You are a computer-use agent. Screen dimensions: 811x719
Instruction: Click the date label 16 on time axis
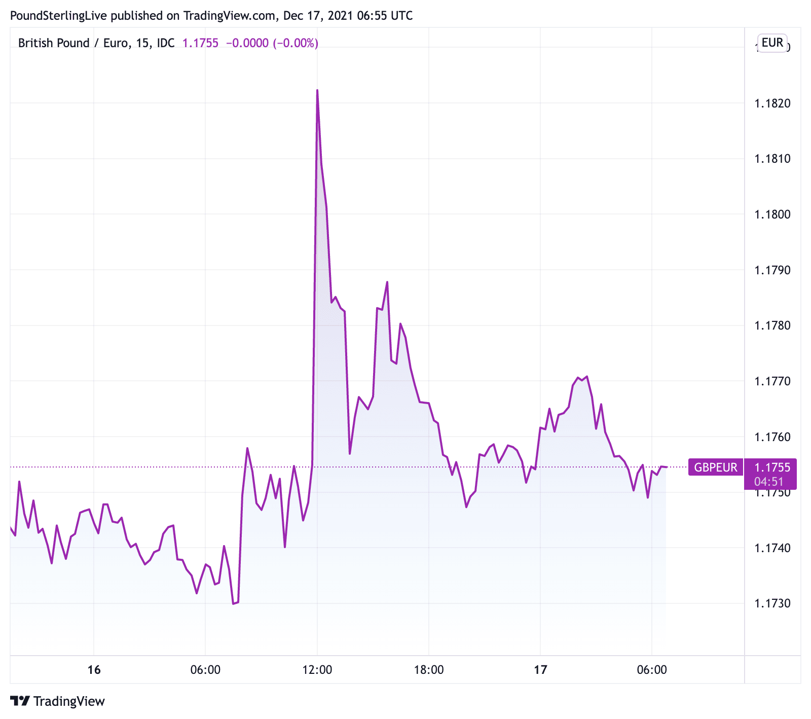94,670
